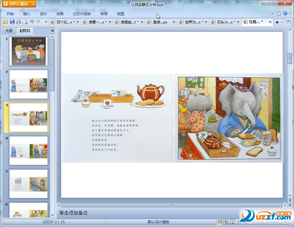Select slide 1 title thumbnail

pyautogui.click(x=29, y=51)
